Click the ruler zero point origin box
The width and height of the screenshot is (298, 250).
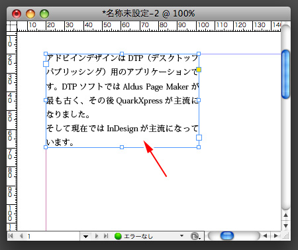pos(12,27)
